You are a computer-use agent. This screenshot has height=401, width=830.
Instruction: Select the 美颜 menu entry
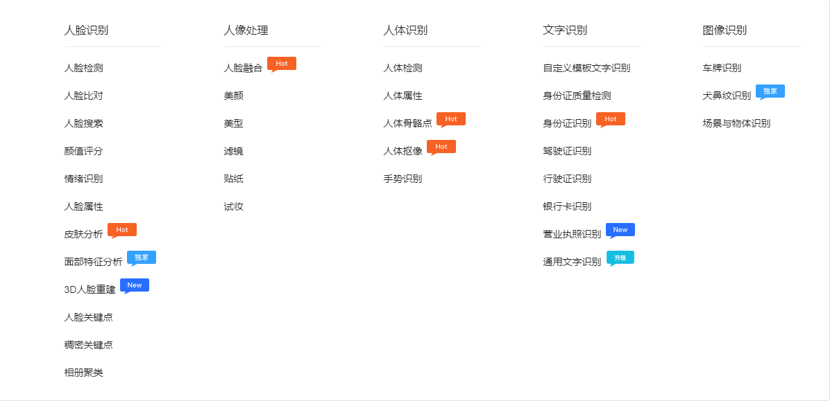233,96
